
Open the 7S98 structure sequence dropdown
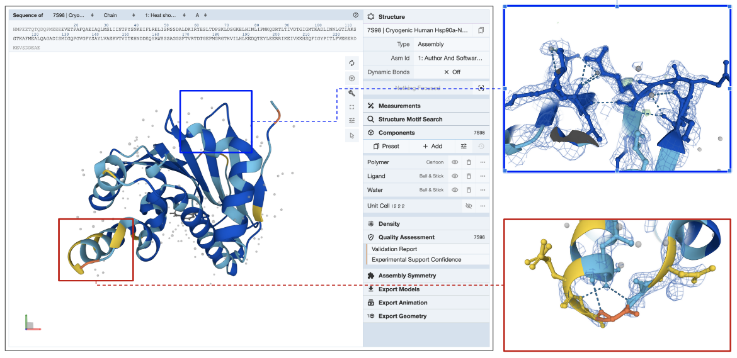[71, 14]
